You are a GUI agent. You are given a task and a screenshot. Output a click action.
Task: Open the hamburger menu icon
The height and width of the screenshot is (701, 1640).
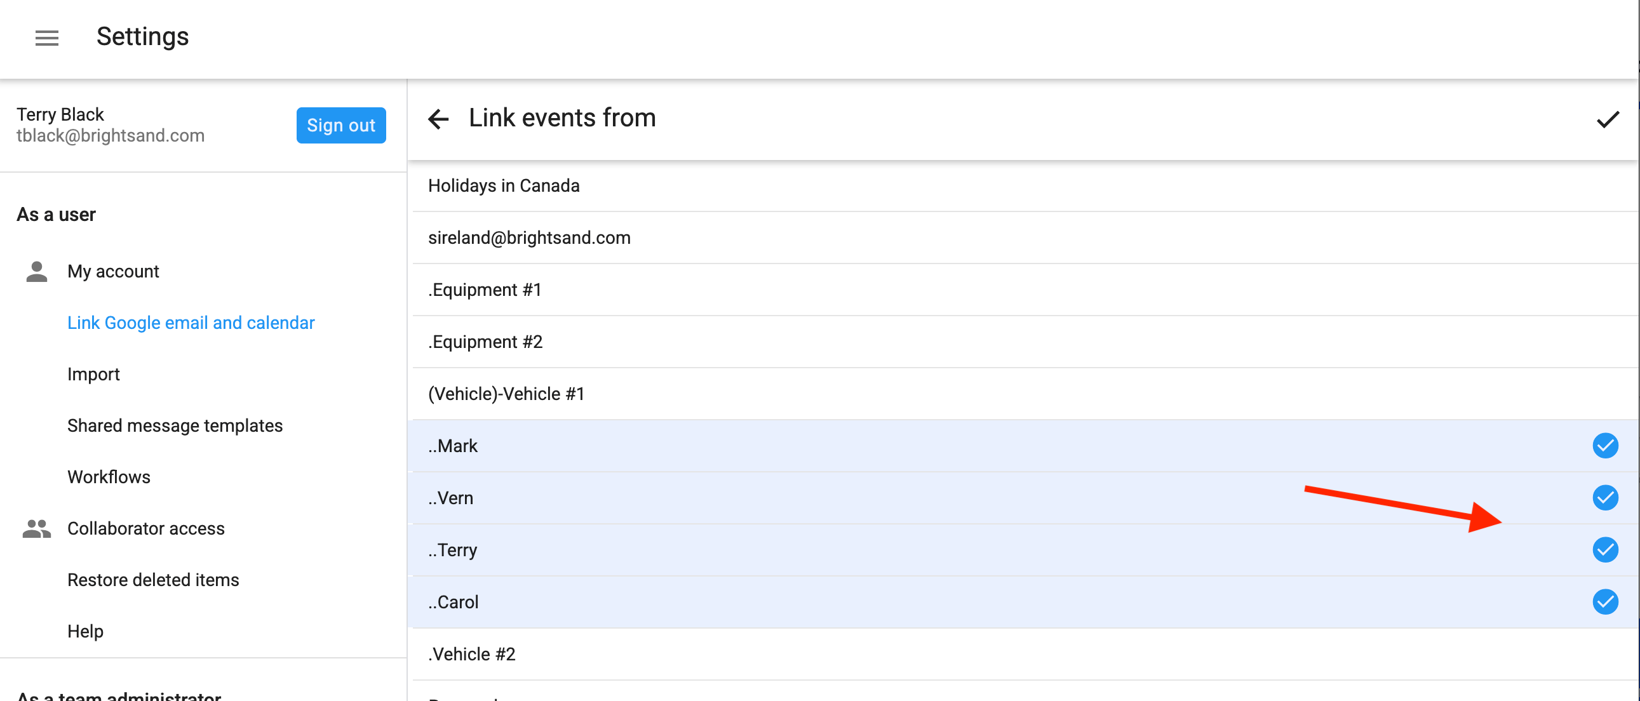pyautogui.click(x=46, y=38)
